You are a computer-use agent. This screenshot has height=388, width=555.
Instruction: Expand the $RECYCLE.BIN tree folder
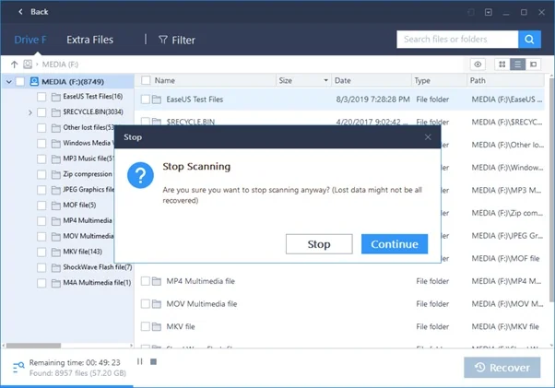tap(30, 112)
